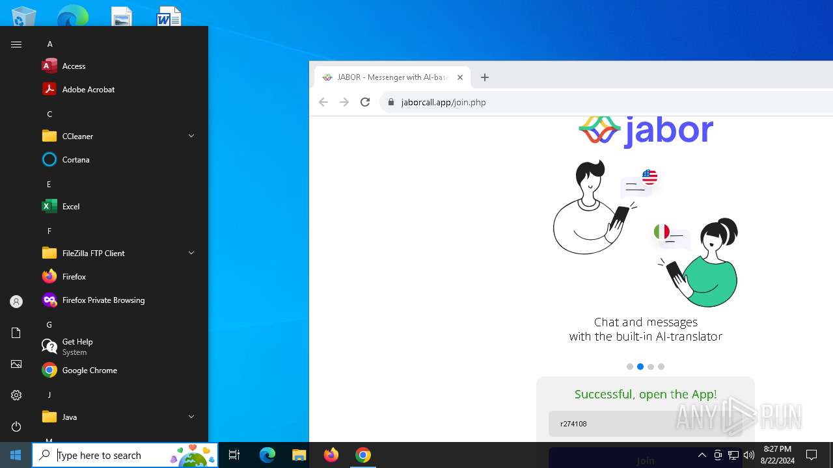Viewport: 833px width, 468px height.
Task: Click the jabor logo on the page
Action: coord(646,131)
